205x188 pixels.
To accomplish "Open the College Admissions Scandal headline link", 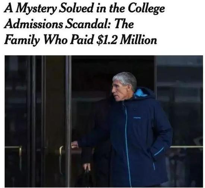I will [84, 24].
